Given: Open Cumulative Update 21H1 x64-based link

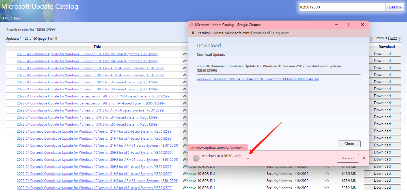Looking at the screenshot, I should click(x=88, y=61).
